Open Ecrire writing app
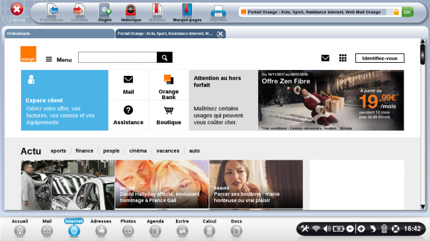 pos(182,228)
